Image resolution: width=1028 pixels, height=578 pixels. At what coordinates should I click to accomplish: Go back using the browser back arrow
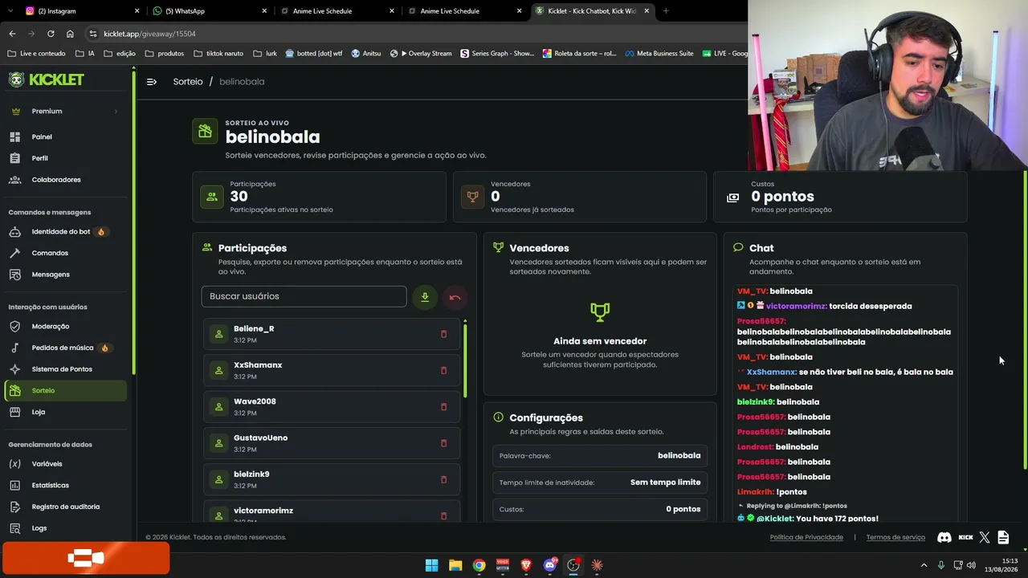click(x=12, y=34)
